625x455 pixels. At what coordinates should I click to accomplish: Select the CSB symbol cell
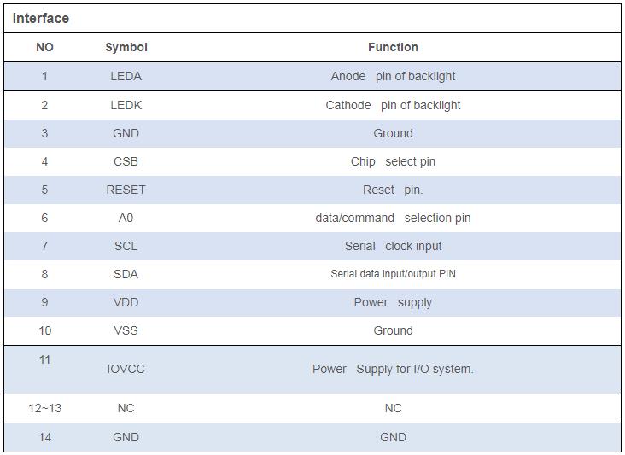point(126,161)
